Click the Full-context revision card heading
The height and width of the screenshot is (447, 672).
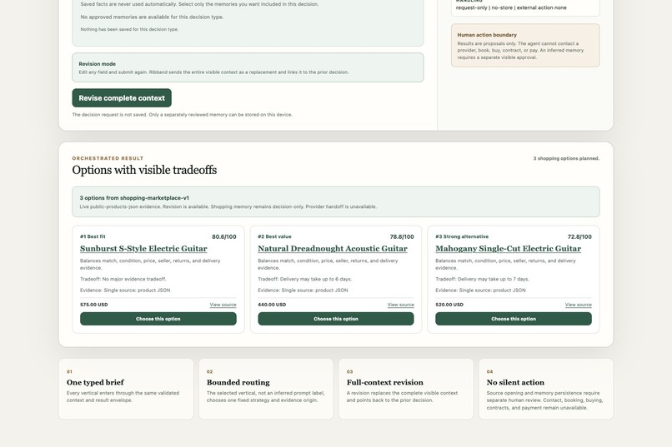[x=385, y=382]
